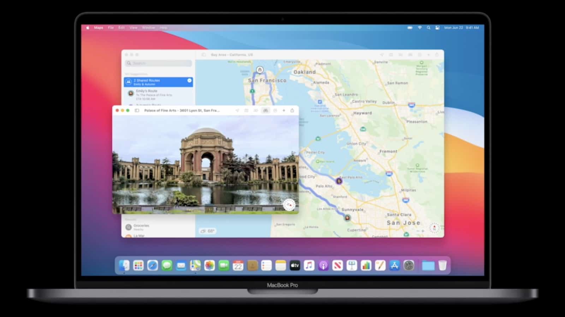
Task: Select Groceries in the recents list
Action: 141,227
